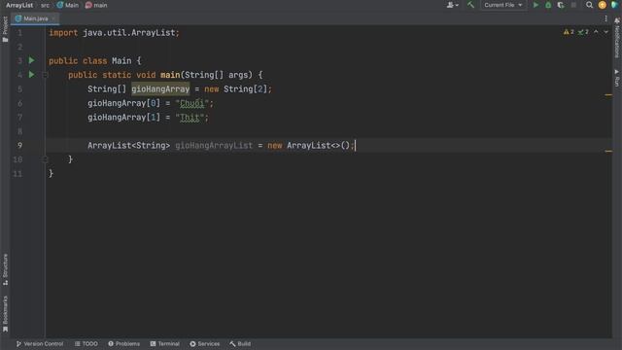Click the ArrayList project breadcrumb
The image size is (622, 350).
pyautogui.click(x=19, y=5)
